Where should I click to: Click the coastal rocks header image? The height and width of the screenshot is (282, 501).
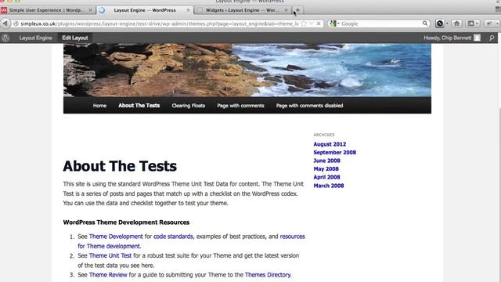pyautogui.click(x=247, y=70)
